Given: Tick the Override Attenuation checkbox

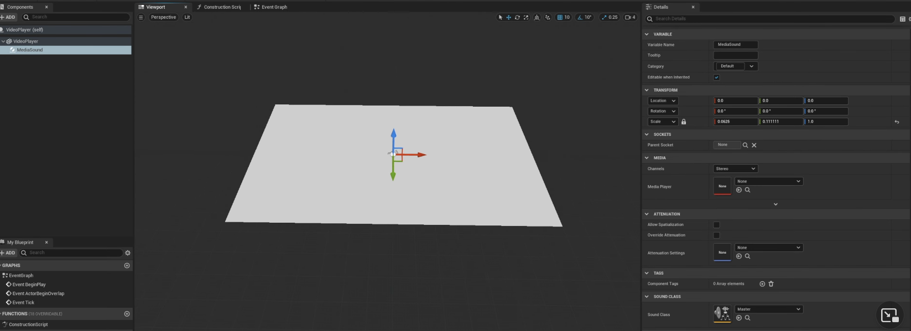Looking at the screenshot, I should 716,235.
